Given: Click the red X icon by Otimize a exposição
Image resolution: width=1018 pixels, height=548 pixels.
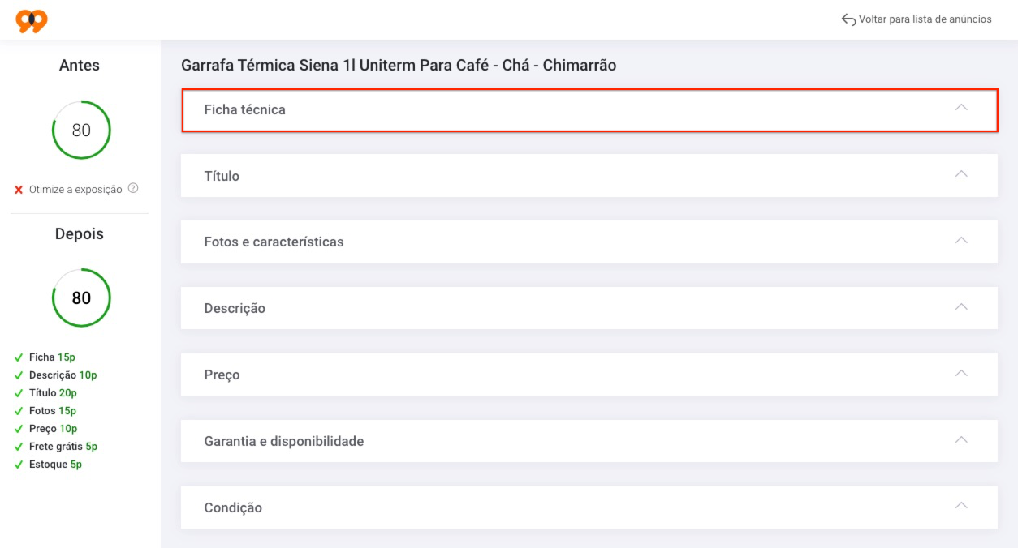Looking at the screenshot, I should [19, 190].
